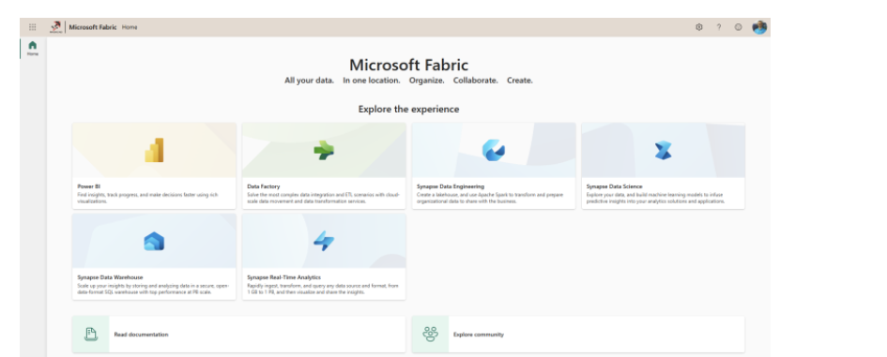887x357 pixels.
Task: Click the Explore community label
Action: [x=479, y=335]
